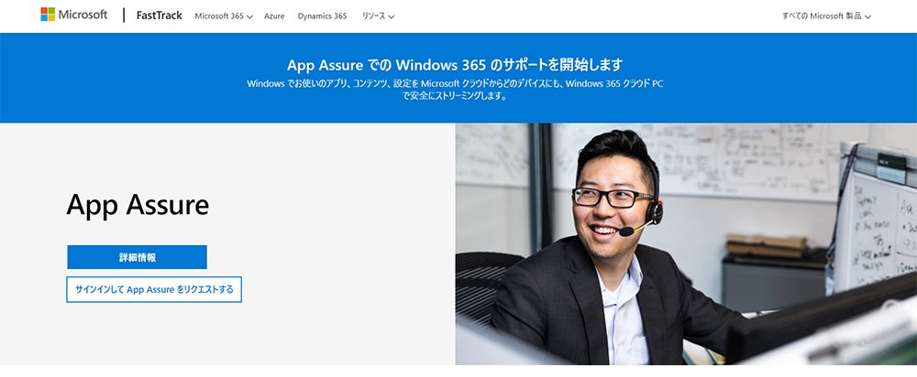
Task: Go to the Azure nav item
Action: pos(274,16)
